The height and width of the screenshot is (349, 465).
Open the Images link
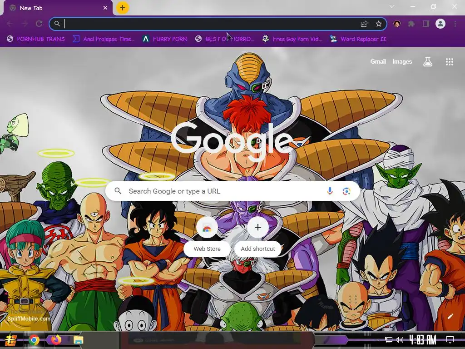[x=402, y=62]
